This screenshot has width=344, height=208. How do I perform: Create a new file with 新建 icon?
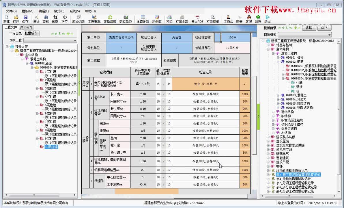click(x=6, y=19)
